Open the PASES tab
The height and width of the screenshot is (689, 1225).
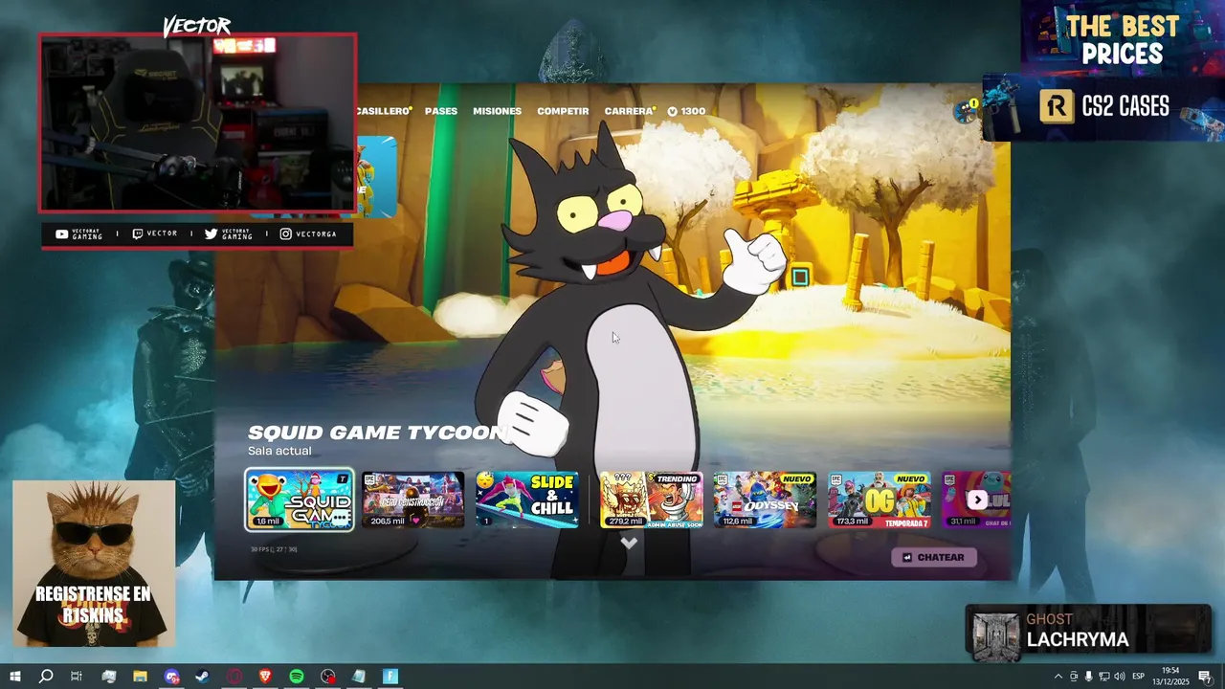pos(441,111)
